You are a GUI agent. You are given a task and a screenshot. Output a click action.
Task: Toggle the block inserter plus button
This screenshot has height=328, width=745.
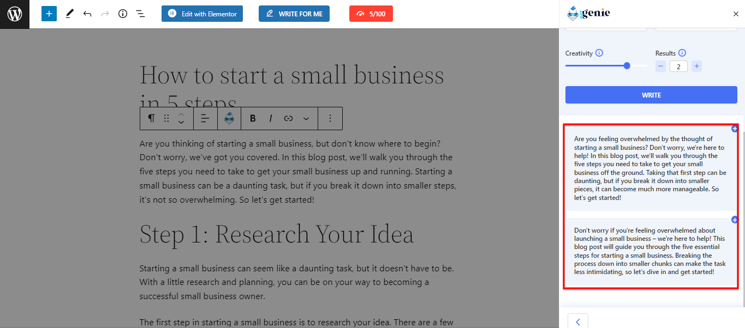[49, 14]
